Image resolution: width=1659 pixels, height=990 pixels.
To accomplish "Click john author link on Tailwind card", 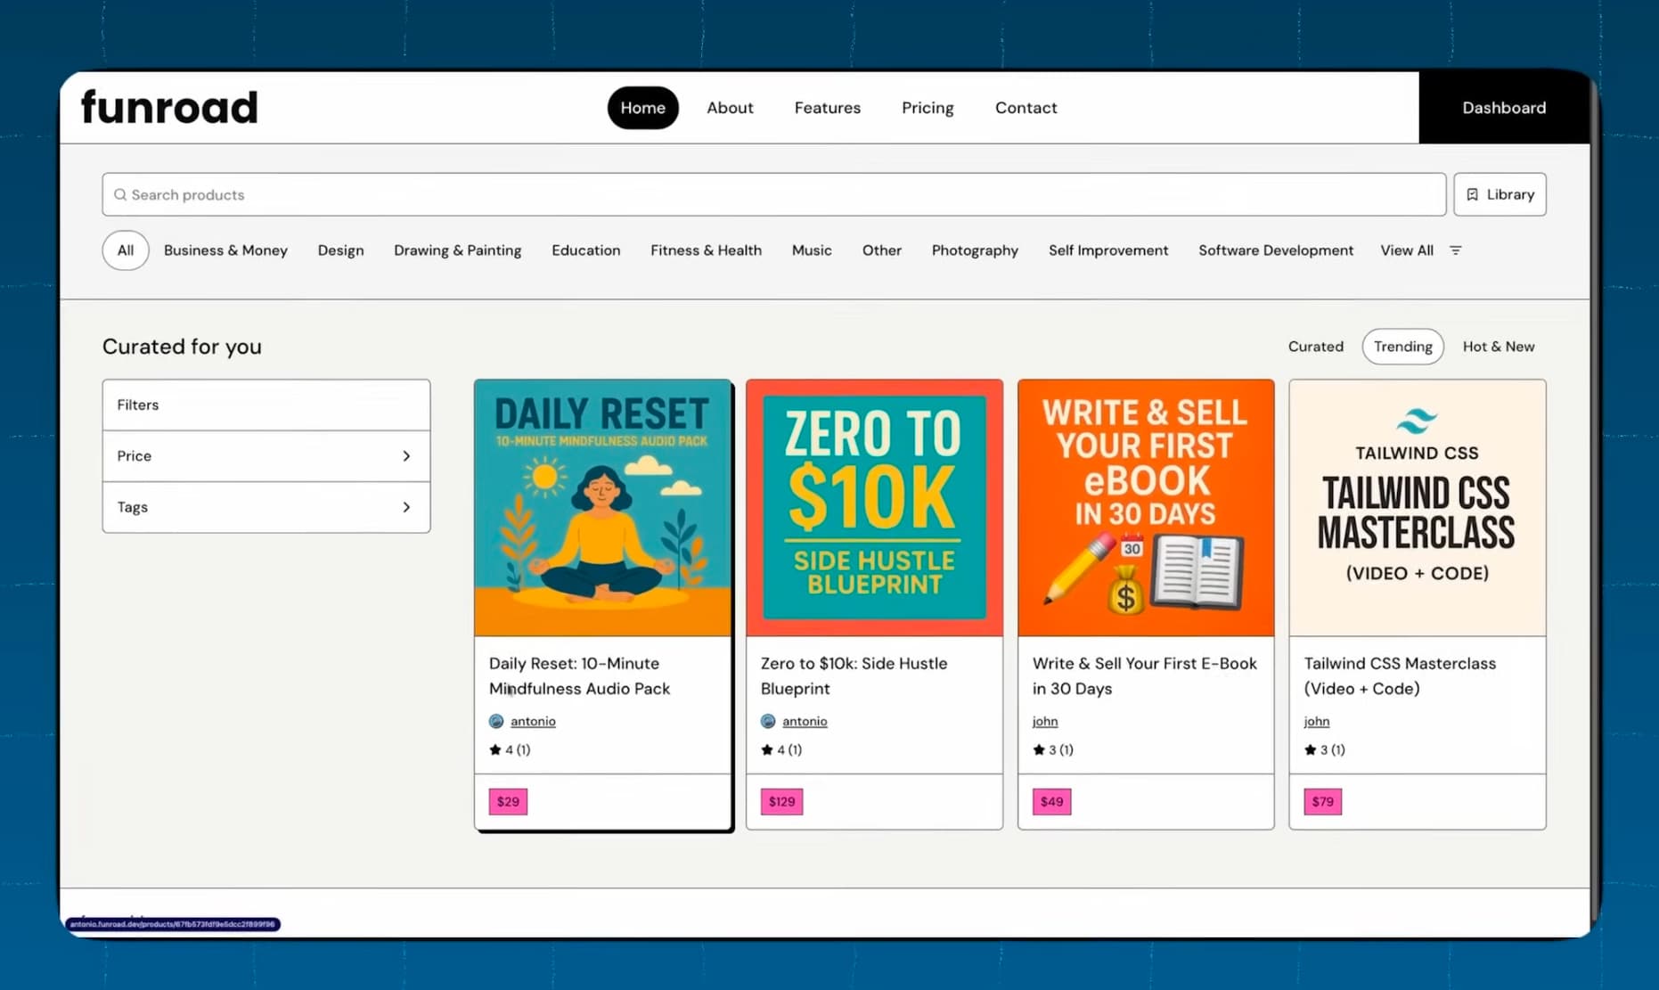I will (x=1316, y=721).
